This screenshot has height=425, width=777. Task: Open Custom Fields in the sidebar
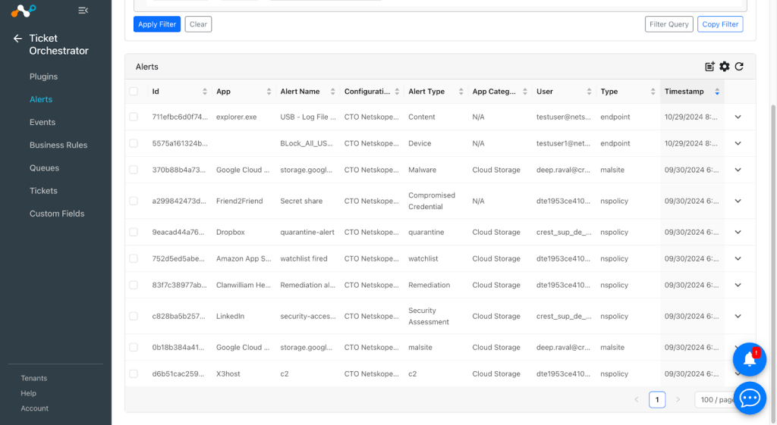[57, 213]
